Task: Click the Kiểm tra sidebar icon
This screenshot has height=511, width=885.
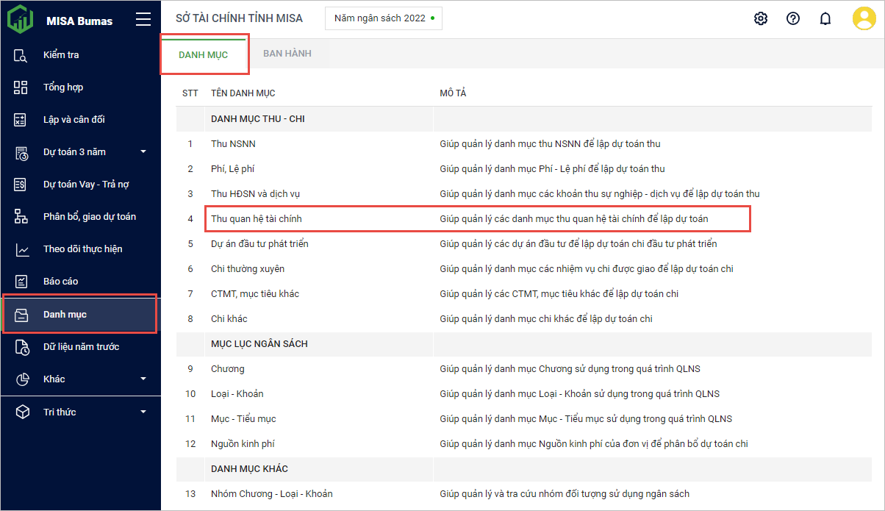Action: [x=21, y=55]
